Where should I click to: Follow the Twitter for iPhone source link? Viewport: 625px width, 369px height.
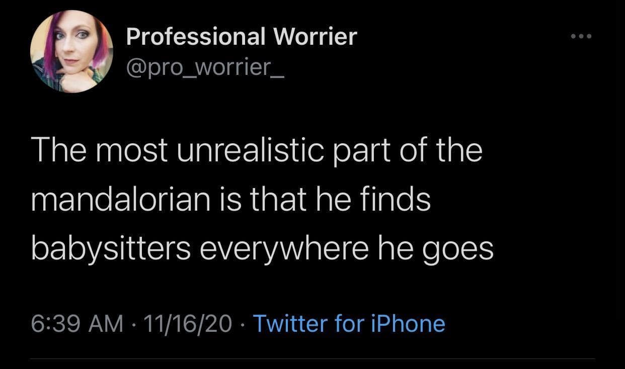[x=349, y=323]
